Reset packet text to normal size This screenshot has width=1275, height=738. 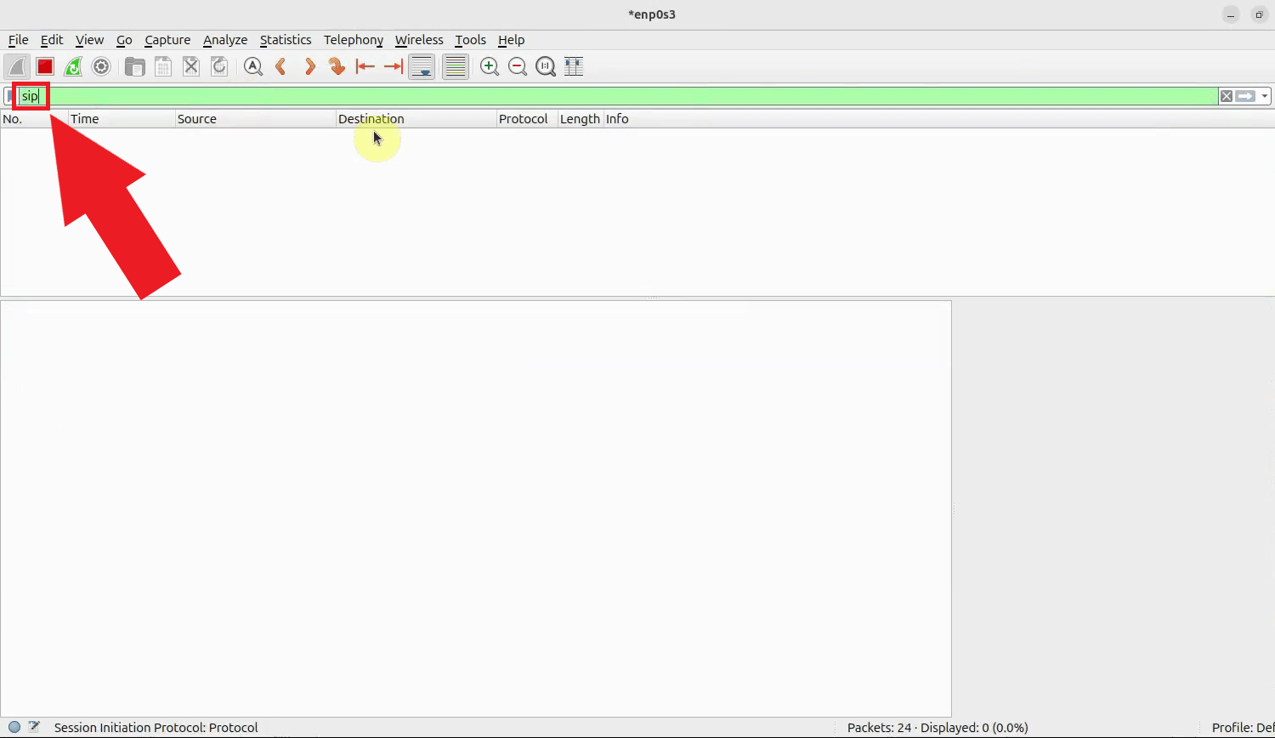pyautogui.click(x=545, y=66)
